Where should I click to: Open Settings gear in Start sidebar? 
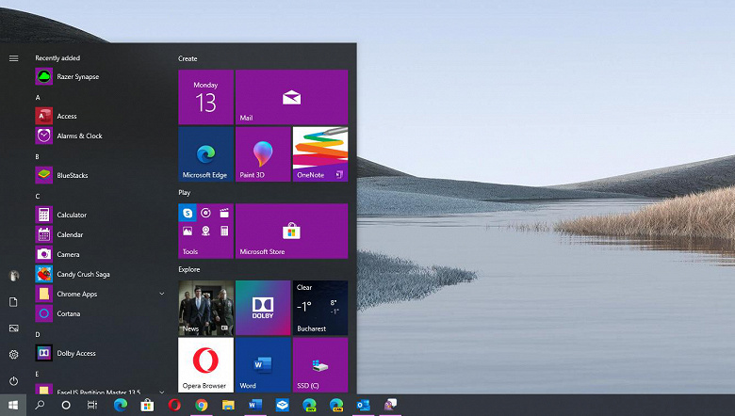(x=13, y=355)
